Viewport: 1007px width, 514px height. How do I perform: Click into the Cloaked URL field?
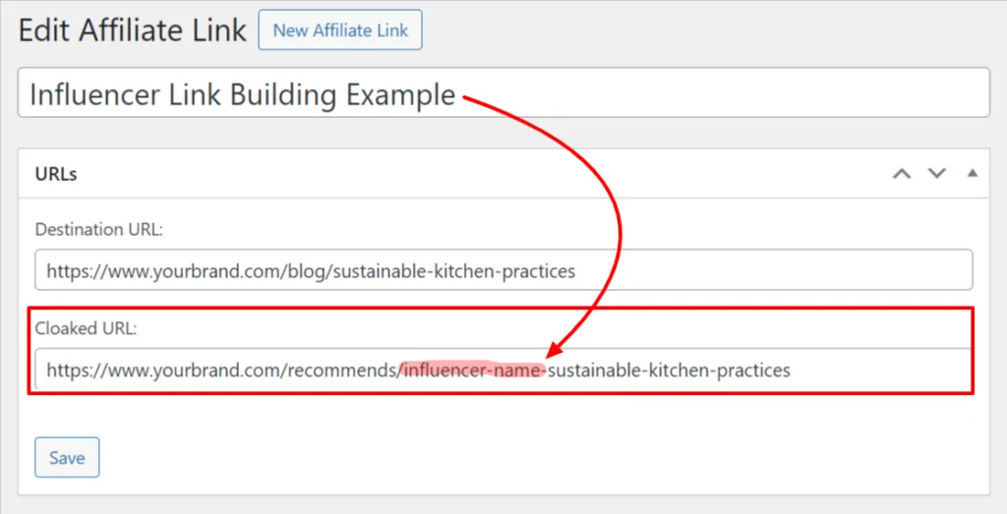click(x=875, y=371)
